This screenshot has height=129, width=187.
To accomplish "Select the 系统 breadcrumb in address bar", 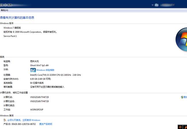I will [x=9, y=5].
